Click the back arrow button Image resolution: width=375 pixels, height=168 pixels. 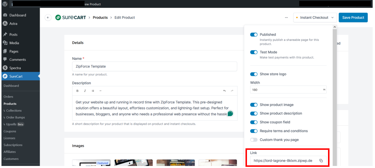(48, 18)
